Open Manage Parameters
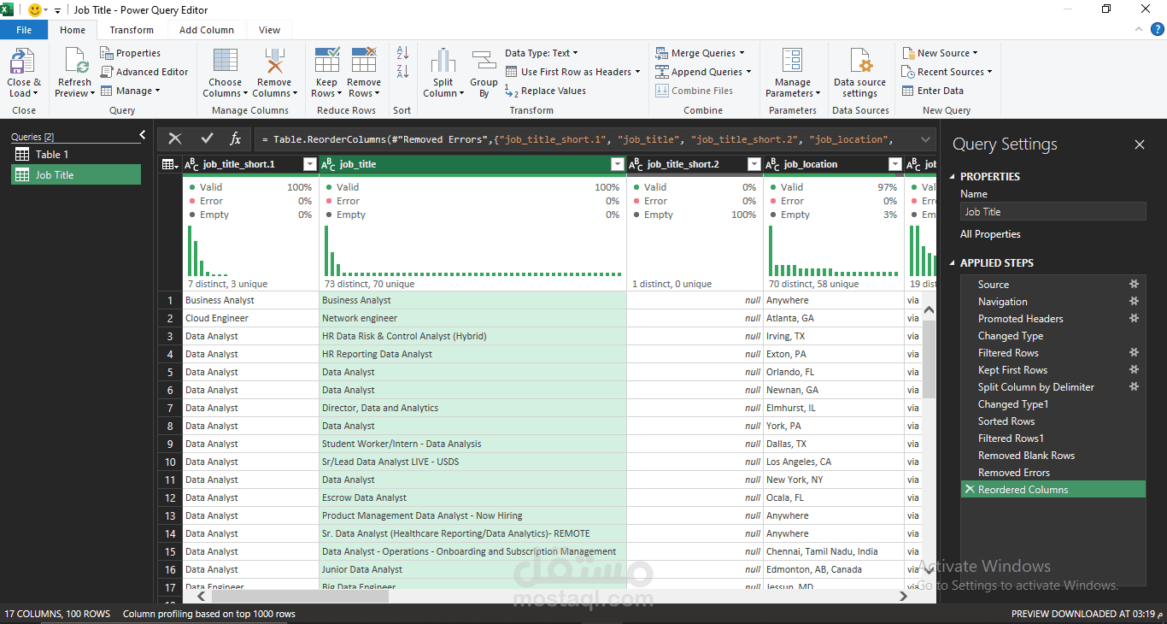 [x=793, y=72]
